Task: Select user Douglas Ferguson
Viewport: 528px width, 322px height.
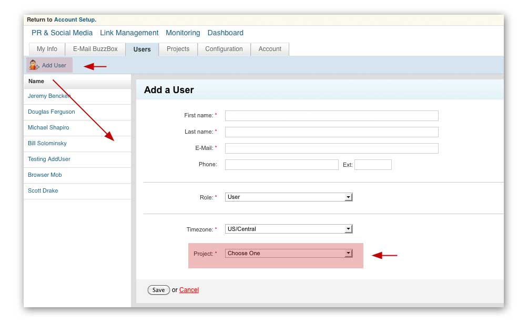Action: [x=51, y=112]
